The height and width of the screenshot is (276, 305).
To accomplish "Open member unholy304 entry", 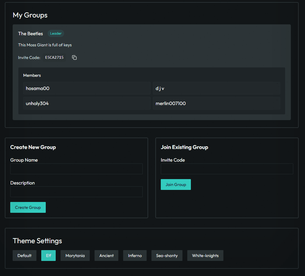I will pos(87,103).
